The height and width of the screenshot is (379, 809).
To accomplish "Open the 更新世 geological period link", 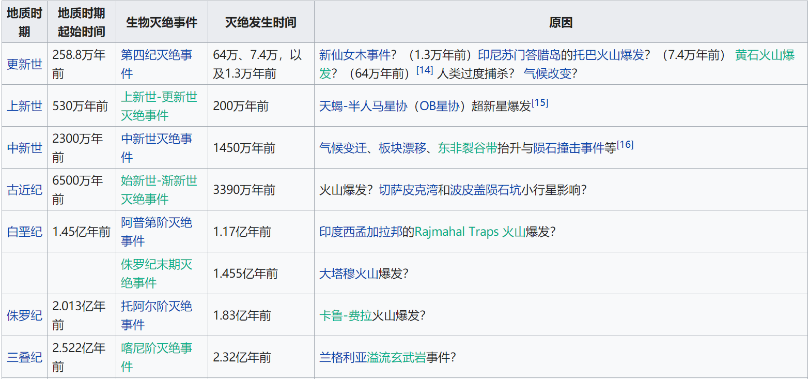I will coord(24,65).
